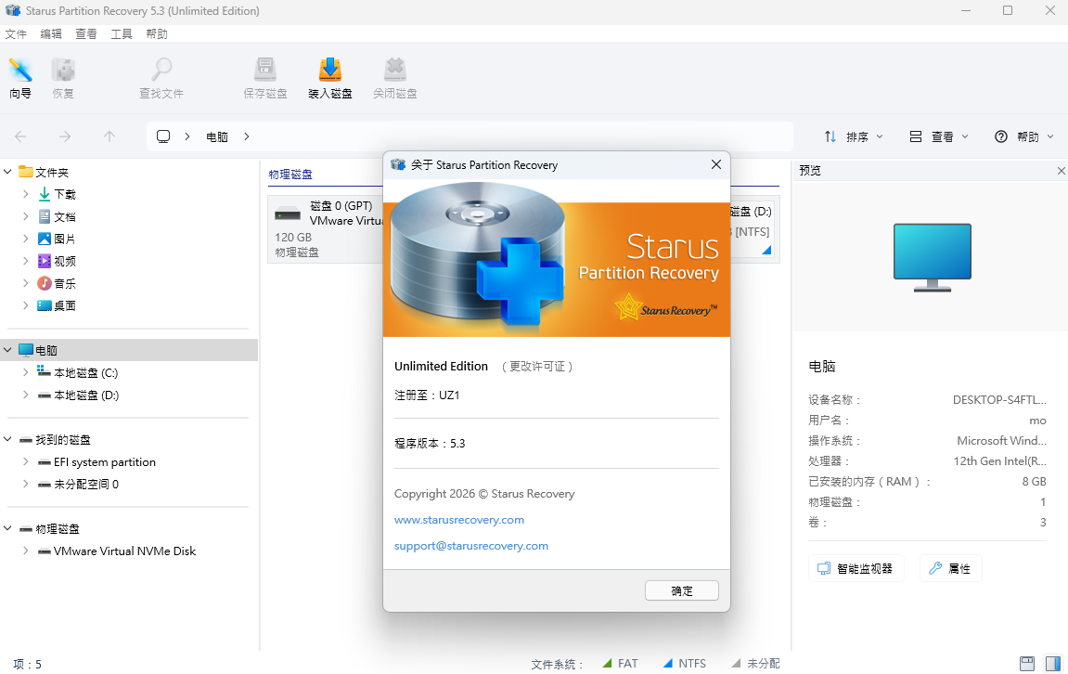Open the 查看 menu in menu bar
Image resolution: width=1068 pixels, height=674 pixels.
tap(85, 34)
